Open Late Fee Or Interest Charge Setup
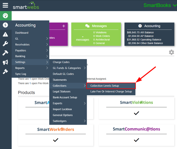This screenshot has height=149, width=177. pyautogui.click(x=111, y=92)
